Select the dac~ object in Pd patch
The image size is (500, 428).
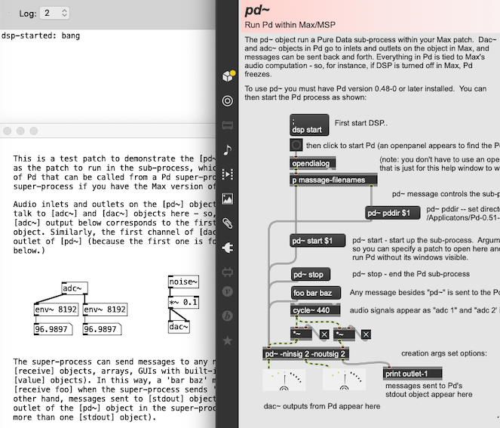(179, 327)
